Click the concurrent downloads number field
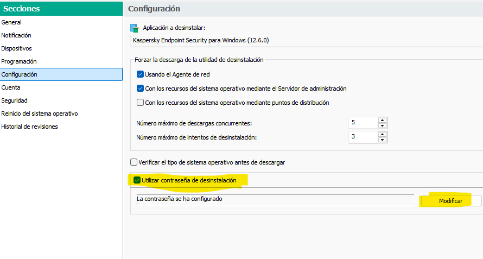The width and height of the screenshot is (483, 259). [364, 123]
